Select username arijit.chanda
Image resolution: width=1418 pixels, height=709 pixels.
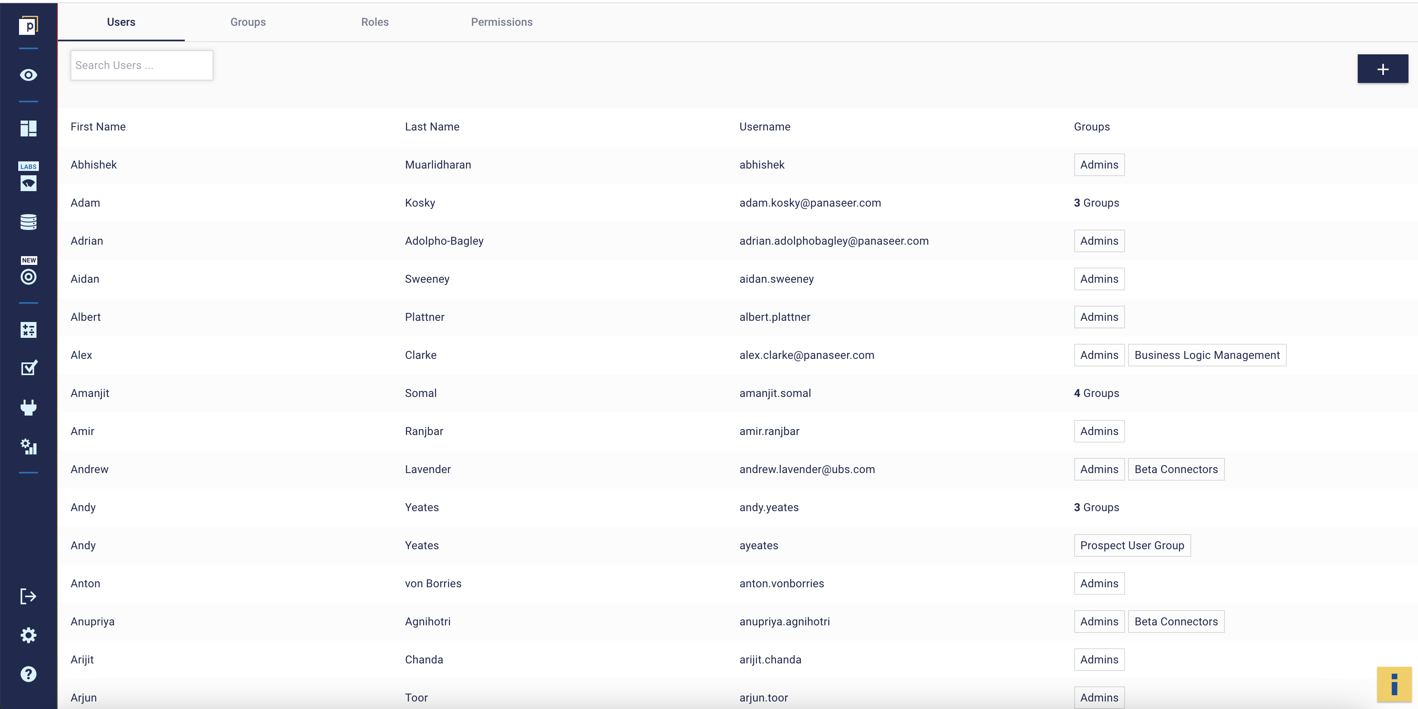(770, 659)
